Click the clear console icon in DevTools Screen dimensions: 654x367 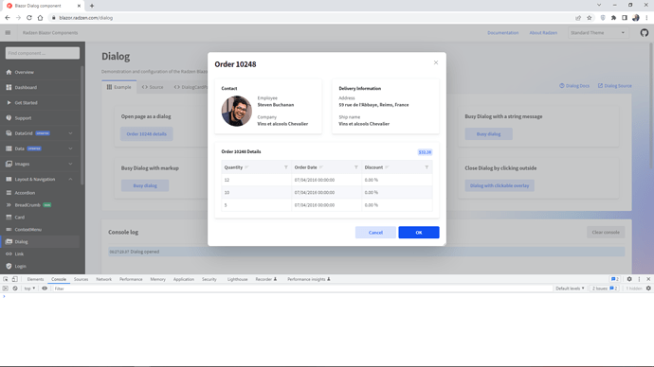coord(15,288)
